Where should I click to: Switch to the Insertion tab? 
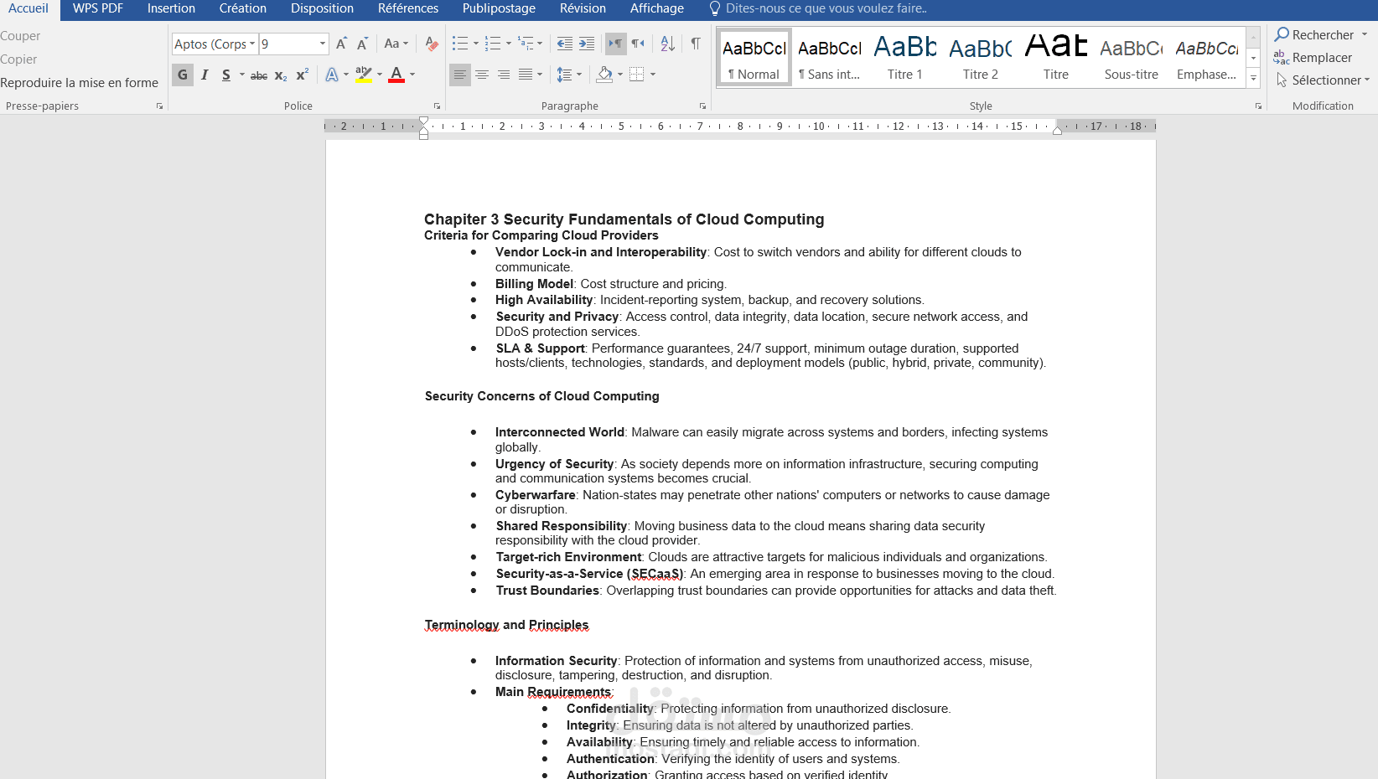pyautogui.click(x=171, y=8)
